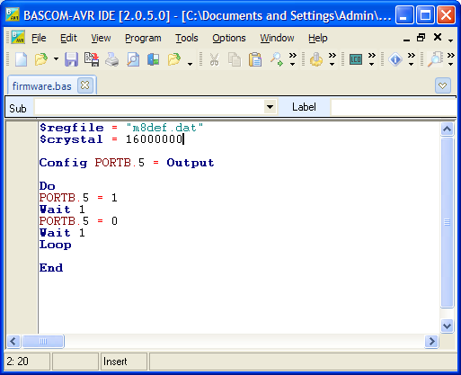461x375 pixels.
Task: Print the code using printer icon
Action: coord(112,59)
